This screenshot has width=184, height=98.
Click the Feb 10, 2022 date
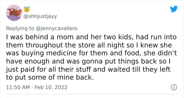click(x=51, y=87)
